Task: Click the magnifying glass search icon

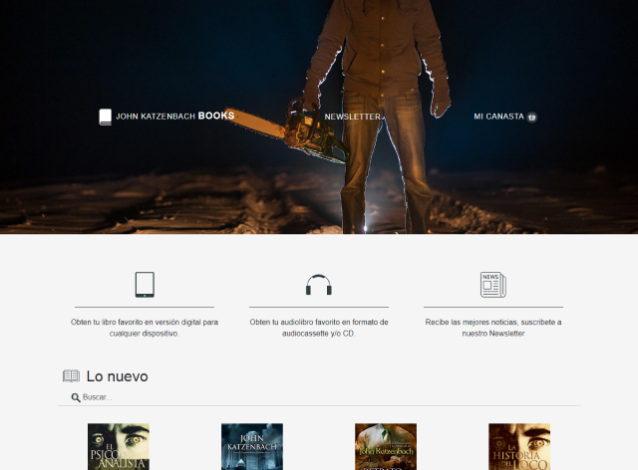Action: pos(76,397)
